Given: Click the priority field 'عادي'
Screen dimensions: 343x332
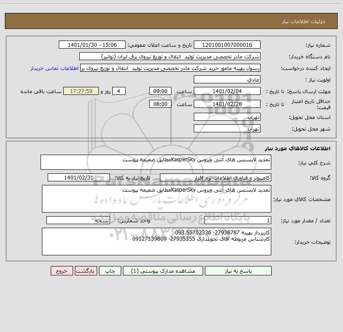Looking at the screenshot, I should (227, 80).
